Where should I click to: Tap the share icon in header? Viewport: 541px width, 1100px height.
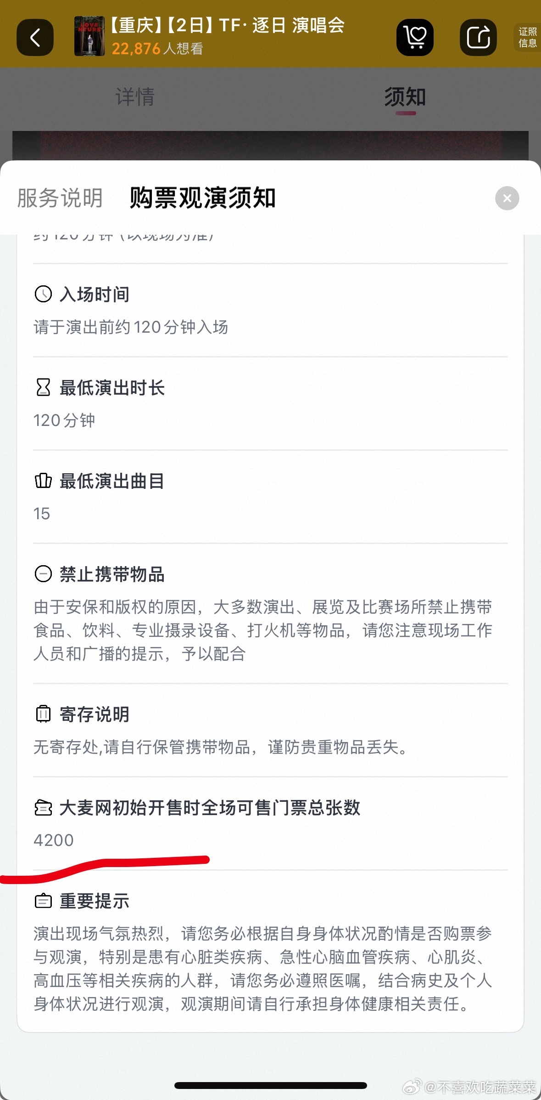tap(478, 38)
